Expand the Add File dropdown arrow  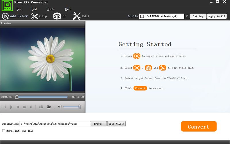click(x=27, y=16)
